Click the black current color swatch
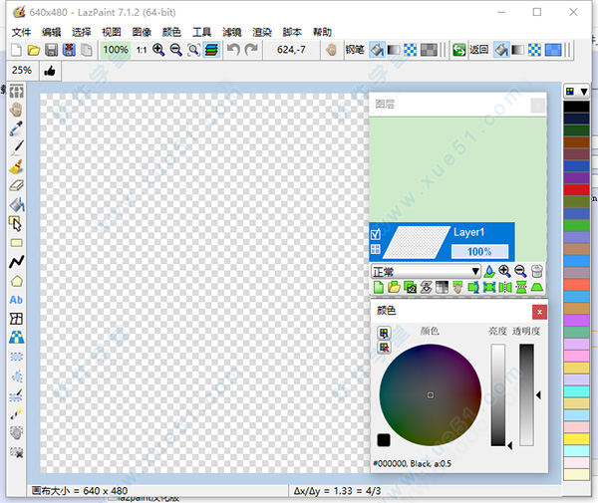 tap(384, 440)
